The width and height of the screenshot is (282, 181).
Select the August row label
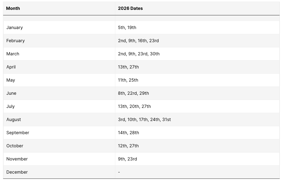[x=14, y=119]
